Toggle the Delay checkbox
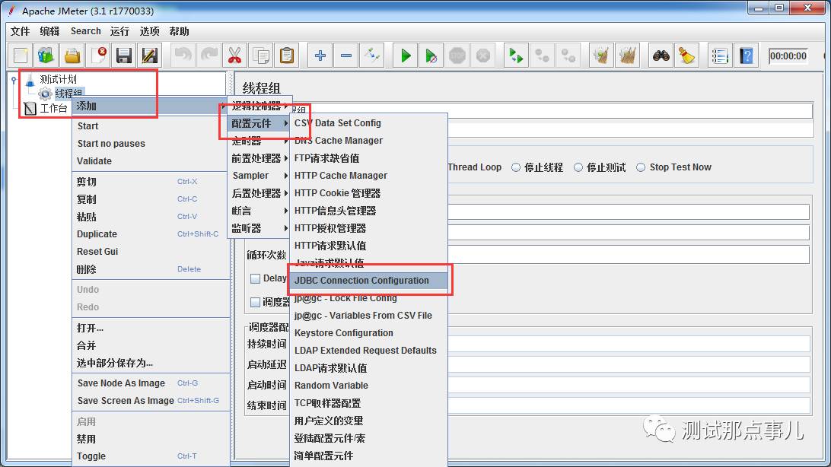 point(256,278)
